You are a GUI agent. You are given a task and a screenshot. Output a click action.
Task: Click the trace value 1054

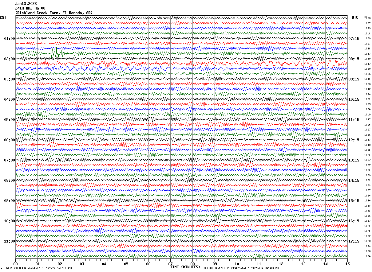367,196
